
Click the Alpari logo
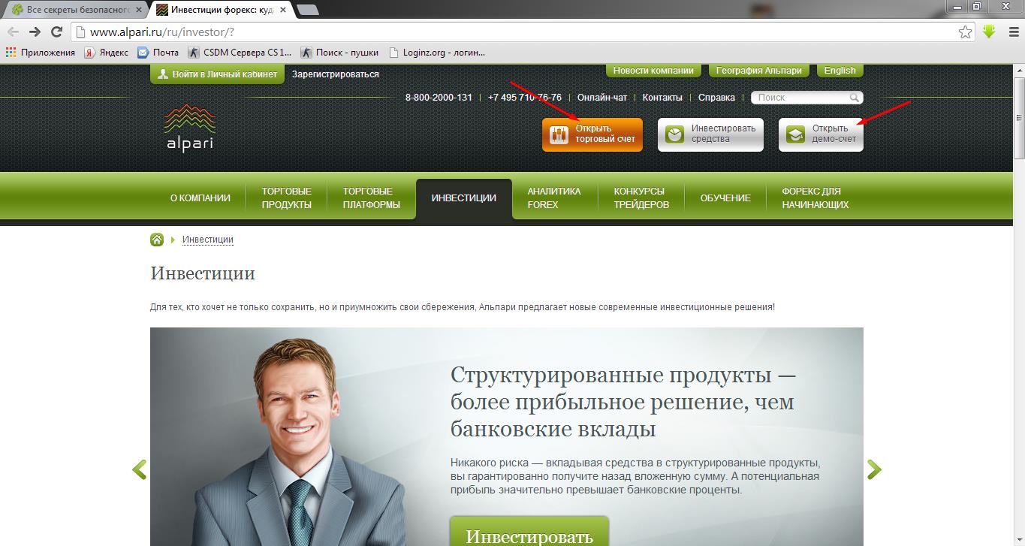click(x=190, y=127)
